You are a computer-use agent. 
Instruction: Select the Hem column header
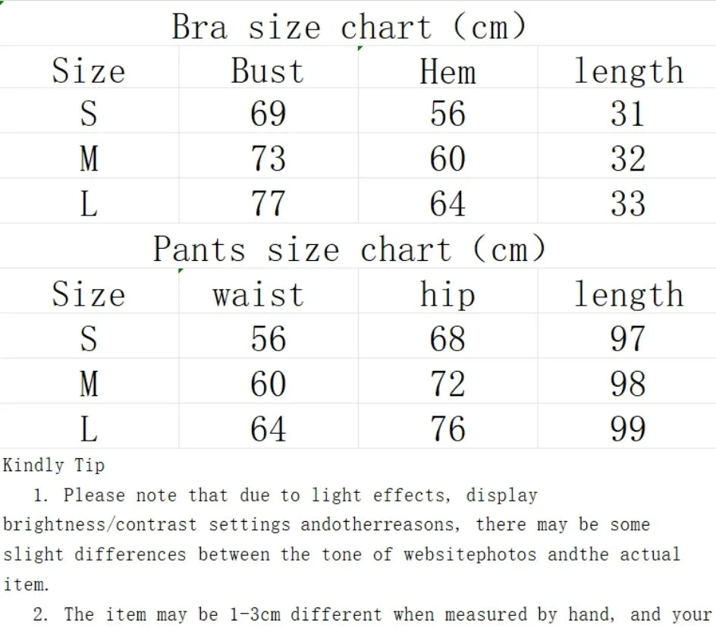click(x=447, y=71)
